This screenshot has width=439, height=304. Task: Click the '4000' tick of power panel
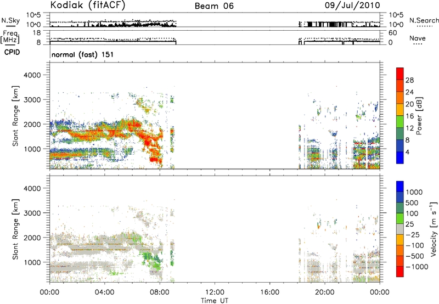32,75
